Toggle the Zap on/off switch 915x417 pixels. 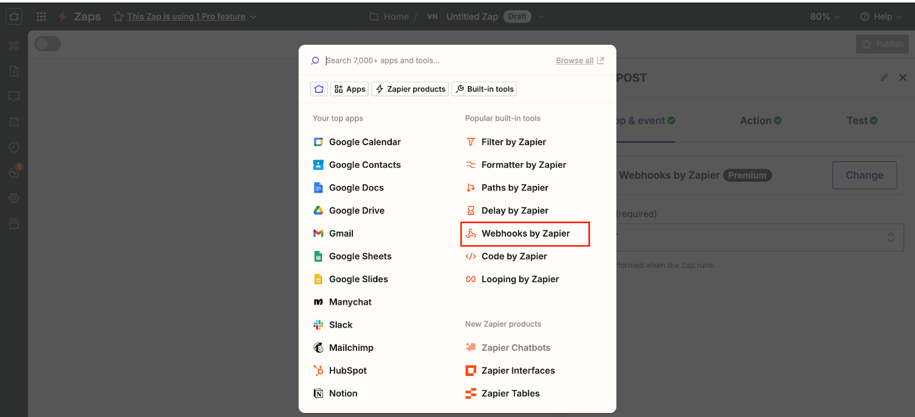pos(47,44)
